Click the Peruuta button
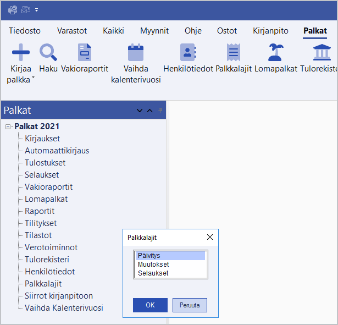The image size is (338, 325). tap(190, 305)
